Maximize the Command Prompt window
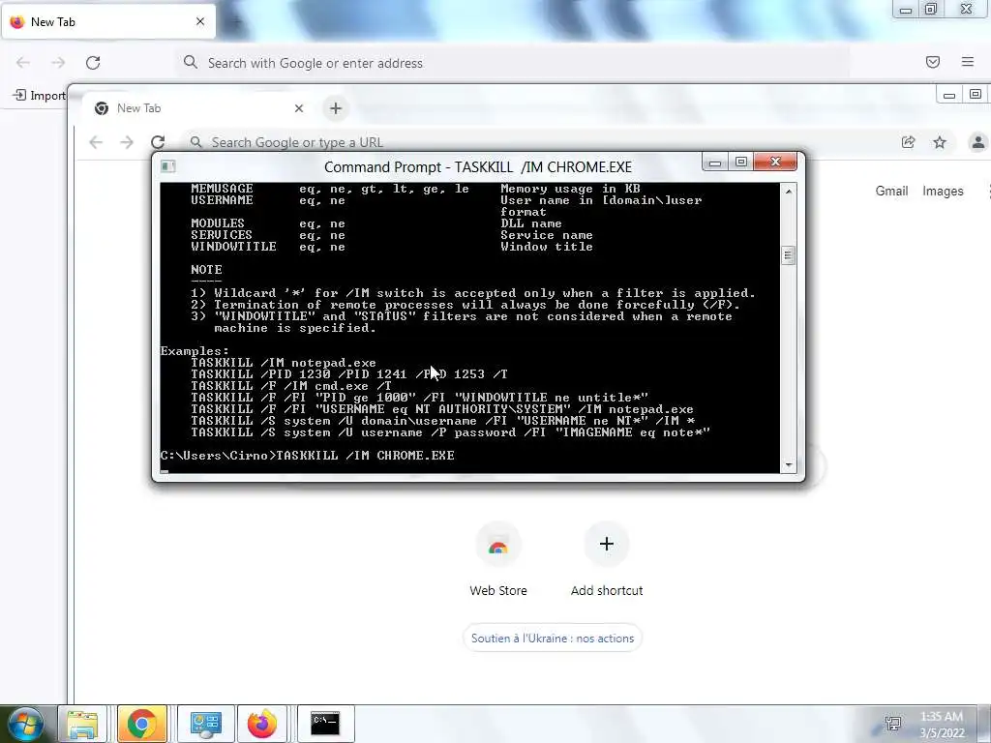The width and height of the screenshot is (991, 743). pyautogui.click(x=740, y=163)
